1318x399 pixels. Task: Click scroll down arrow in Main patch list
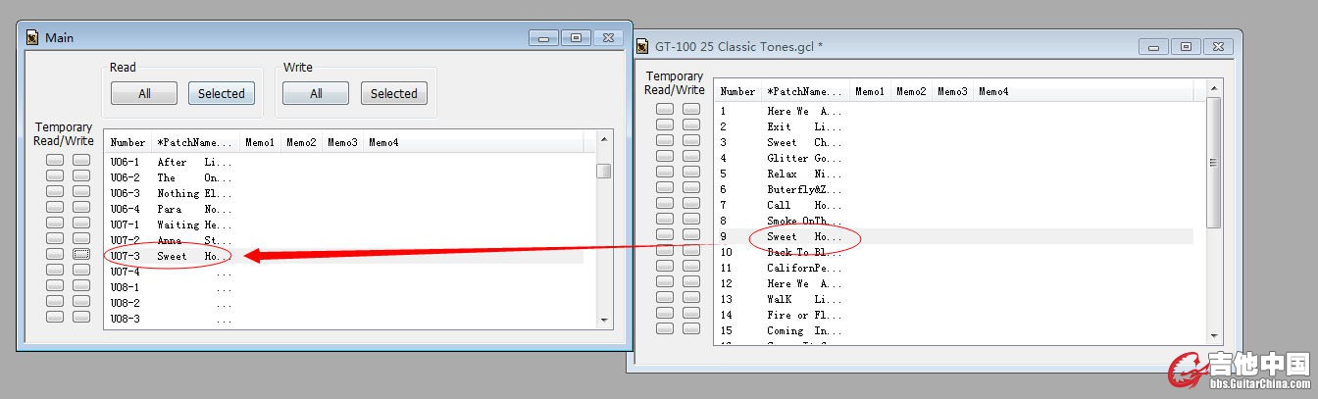pyautogui.click(x=605, y=320)
